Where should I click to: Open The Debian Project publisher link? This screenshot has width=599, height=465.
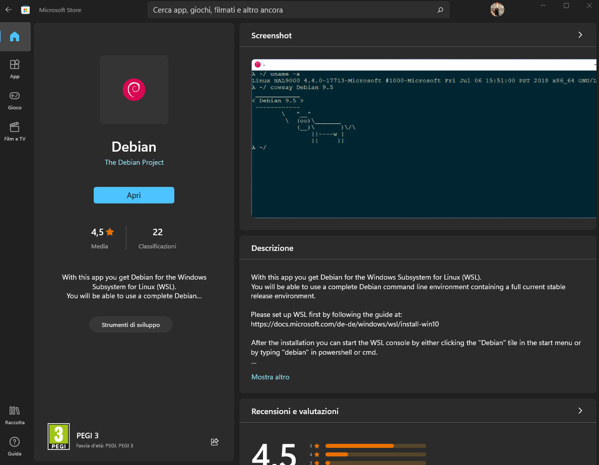coord(134,162)
